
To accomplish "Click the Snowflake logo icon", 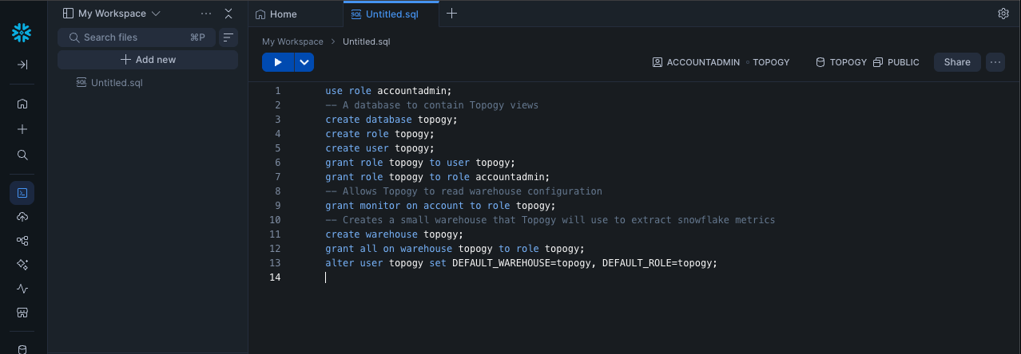I will 22,33.
